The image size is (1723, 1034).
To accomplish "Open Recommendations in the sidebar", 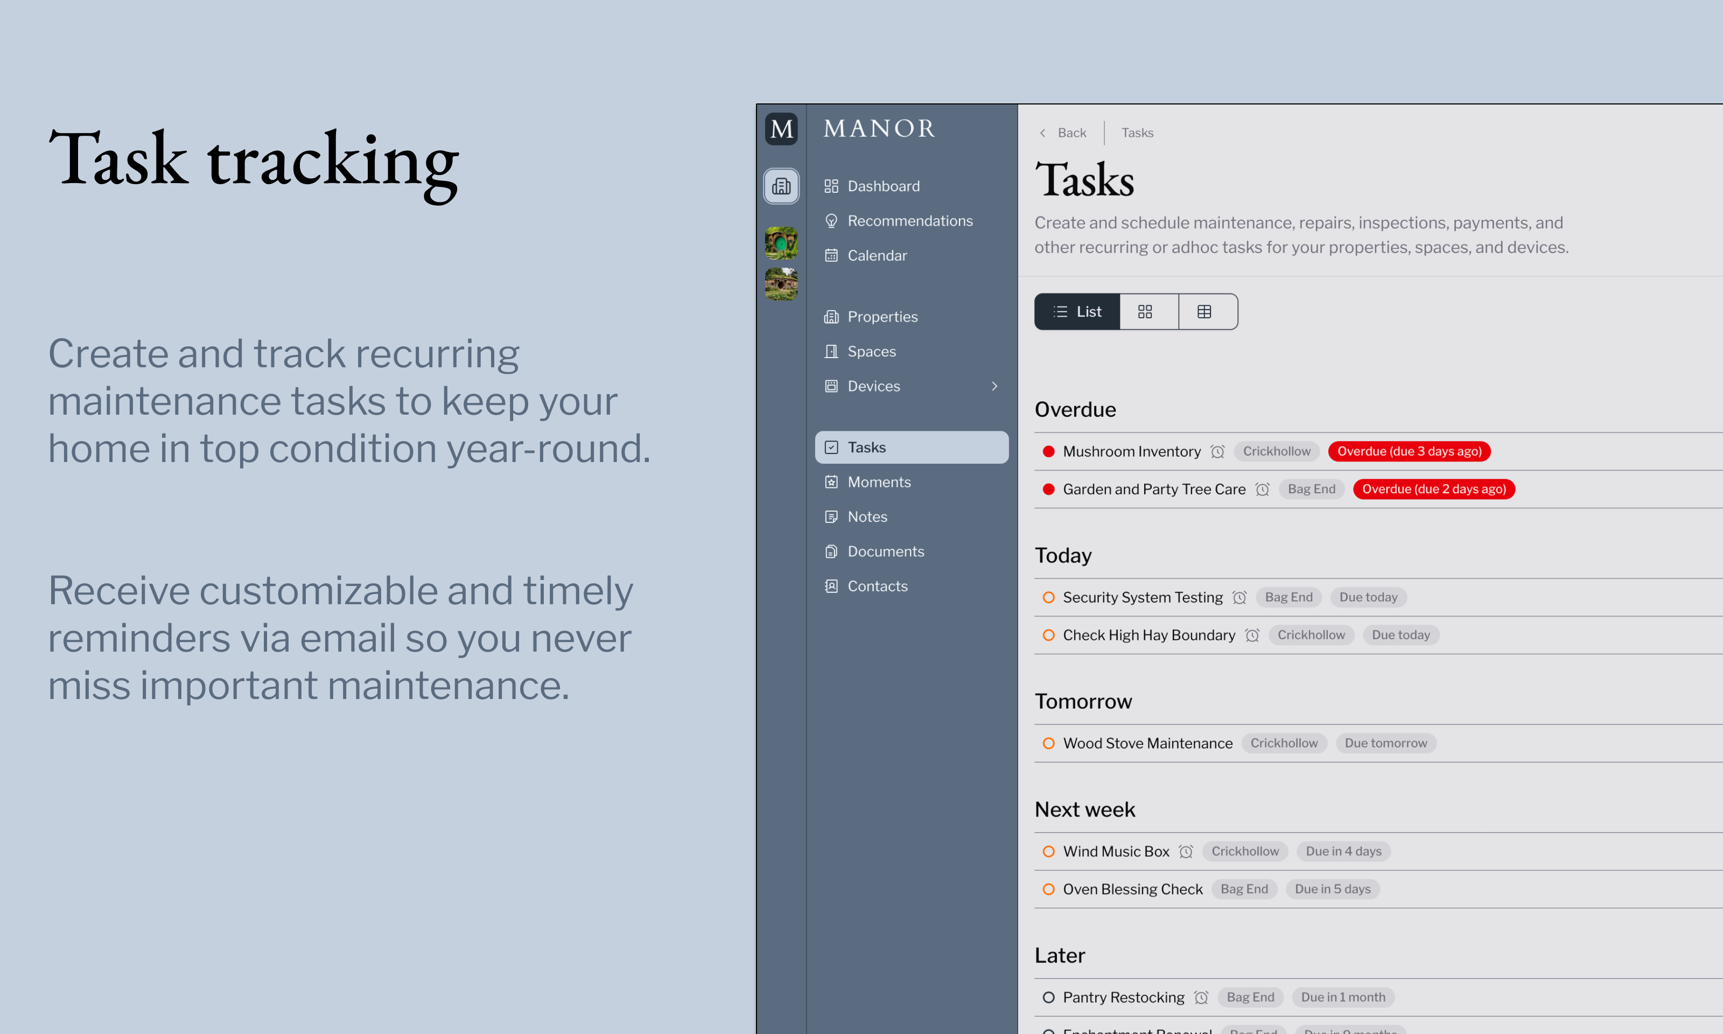I will click(x=909, y=221).
